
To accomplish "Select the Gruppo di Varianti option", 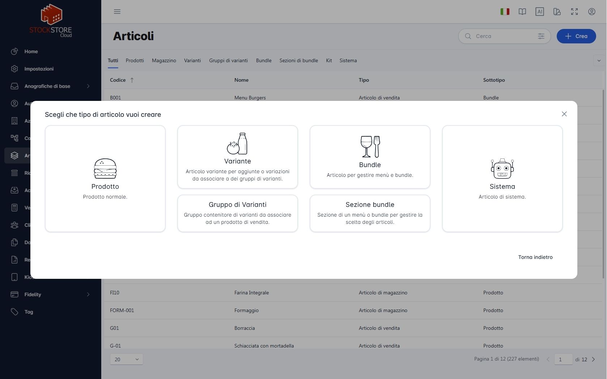I will [237, 213].
